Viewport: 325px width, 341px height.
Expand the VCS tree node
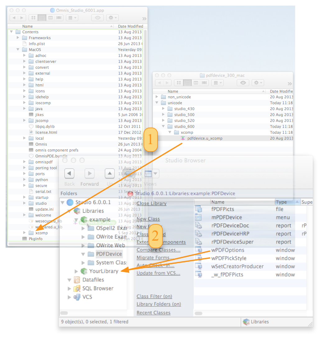pos(69,297)
